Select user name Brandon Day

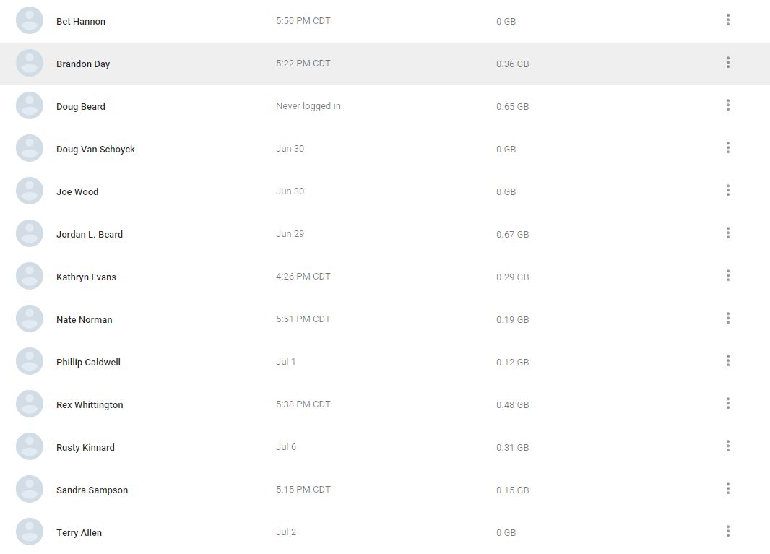(x=83, y=64)
